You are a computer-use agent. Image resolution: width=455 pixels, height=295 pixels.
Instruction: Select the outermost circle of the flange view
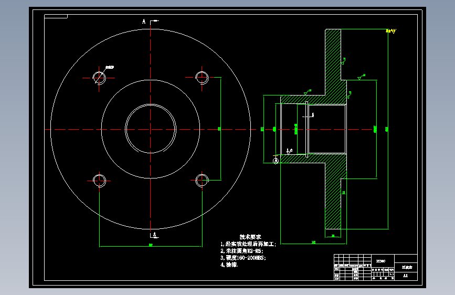151,129
